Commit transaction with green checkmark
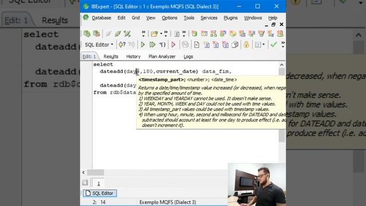 (273, 45)
